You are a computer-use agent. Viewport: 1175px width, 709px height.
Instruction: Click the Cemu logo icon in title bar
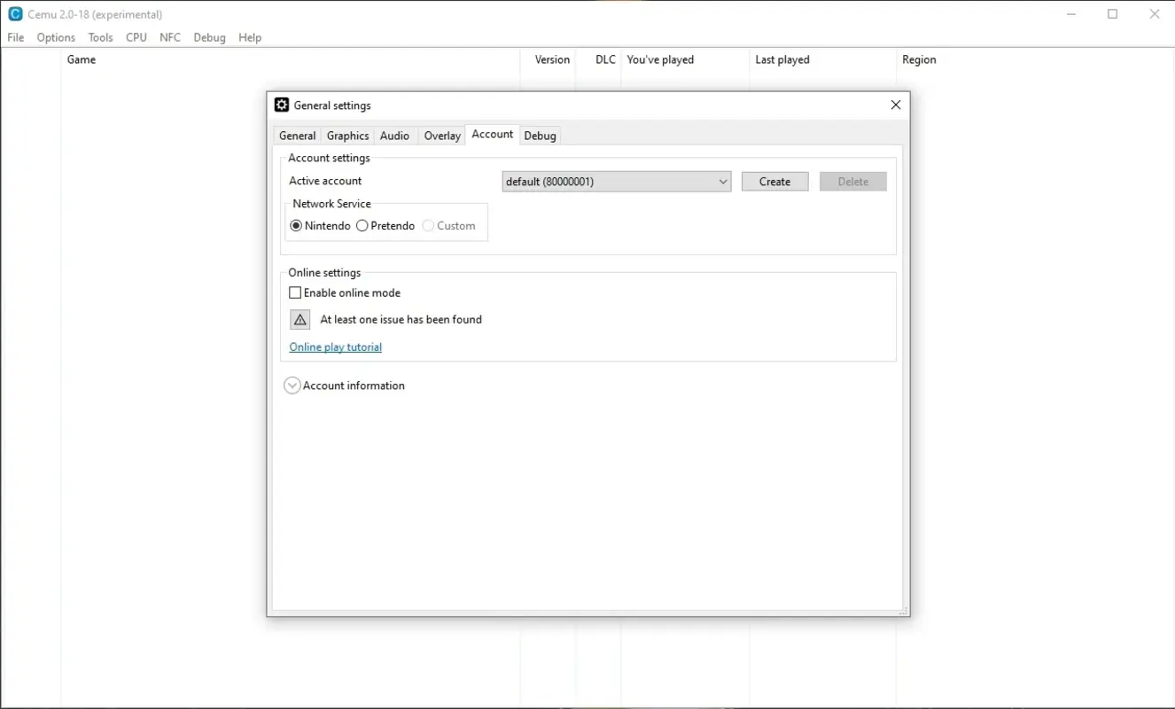13,13
